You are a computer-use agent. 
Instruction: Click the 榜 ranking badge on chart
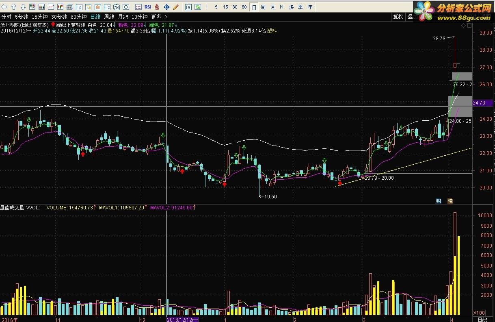[x=450, y=201]
